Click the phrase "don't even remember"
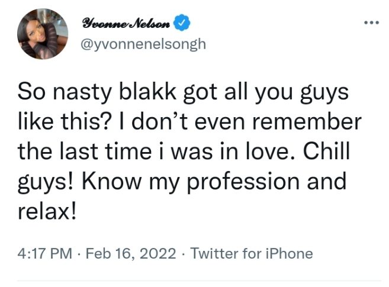389x287 pixels. pyautogui.click(x=262, y=124)
